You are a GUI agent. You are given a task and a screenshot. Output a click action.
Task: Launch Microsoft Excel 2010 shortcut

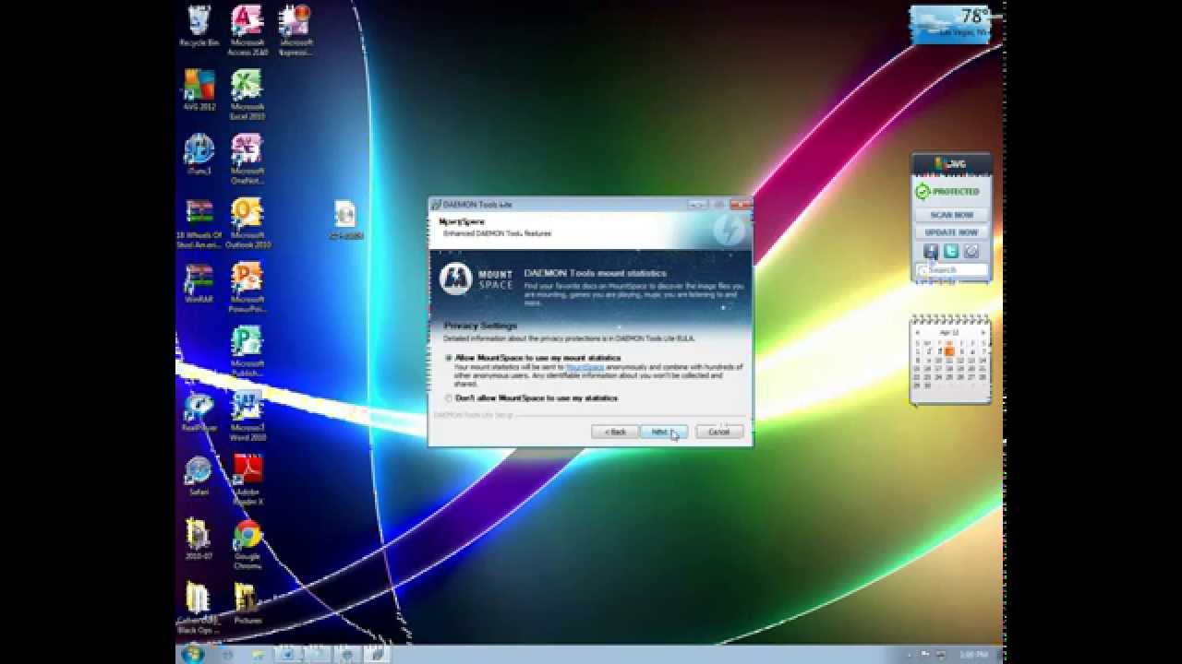tap(247, 95)
